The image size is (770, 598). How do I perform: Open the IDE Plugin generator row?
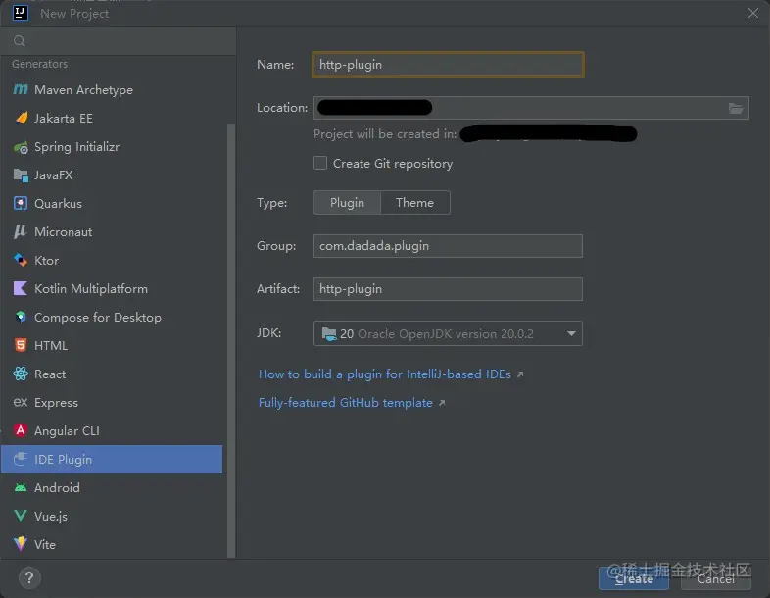112,459
